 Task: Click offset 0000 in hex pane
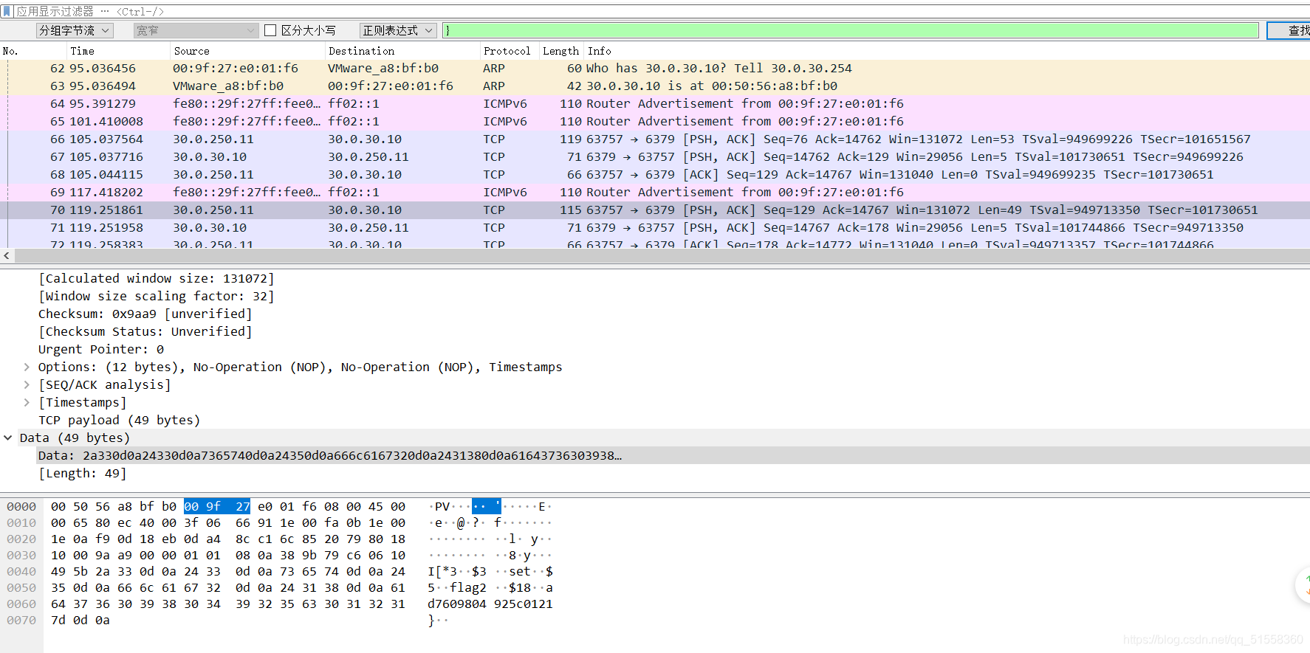21,506
